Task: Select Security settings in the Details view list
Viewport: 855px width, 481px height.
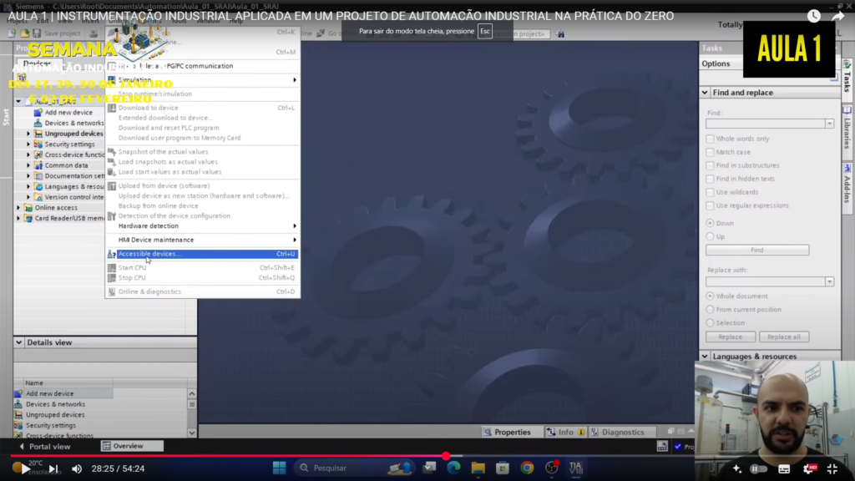Action: point(51,425)
